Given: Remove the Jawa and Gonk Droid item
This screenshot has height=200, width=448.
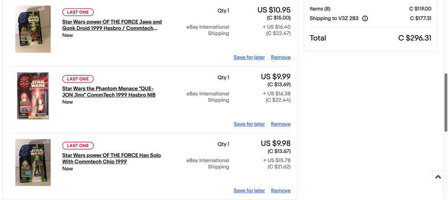Looking at the screenshot, I should 281,57.
